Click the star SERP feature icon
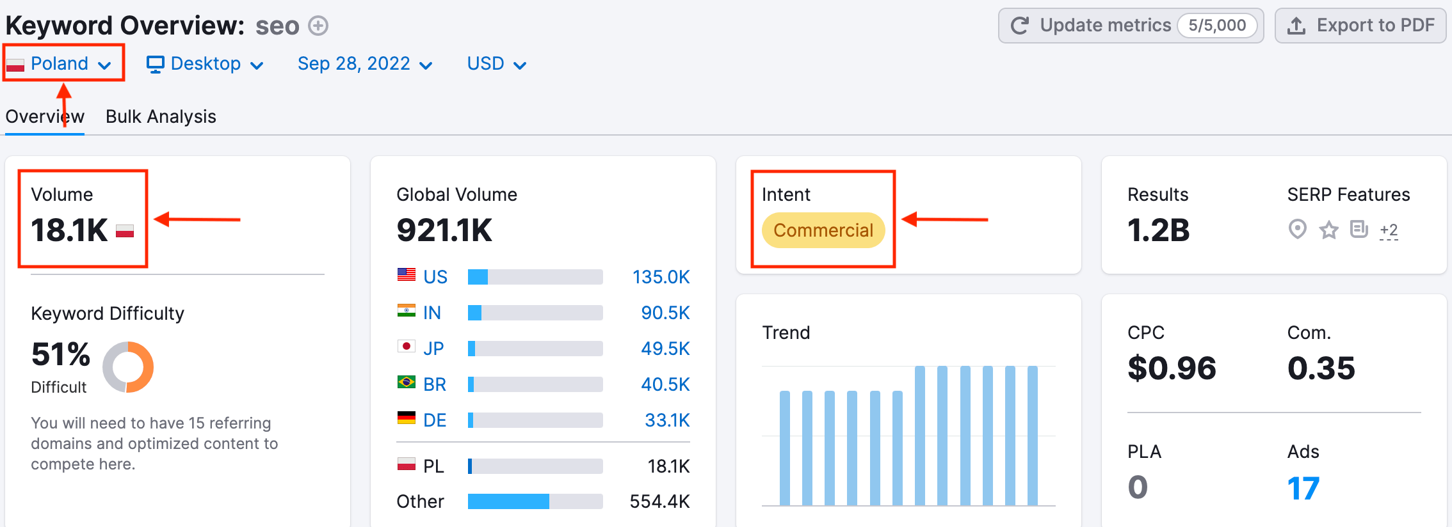 pos(1329,229)
